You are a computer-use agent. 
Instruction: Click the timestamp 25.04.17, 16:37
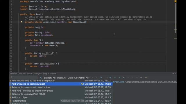[x=102, y=101]
